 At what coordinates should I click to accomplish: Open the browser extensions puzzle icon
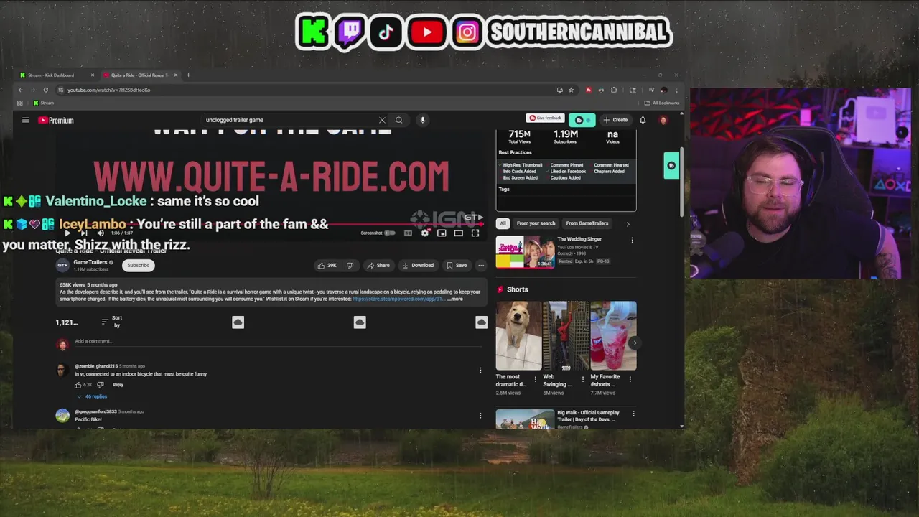click(614, 90)
